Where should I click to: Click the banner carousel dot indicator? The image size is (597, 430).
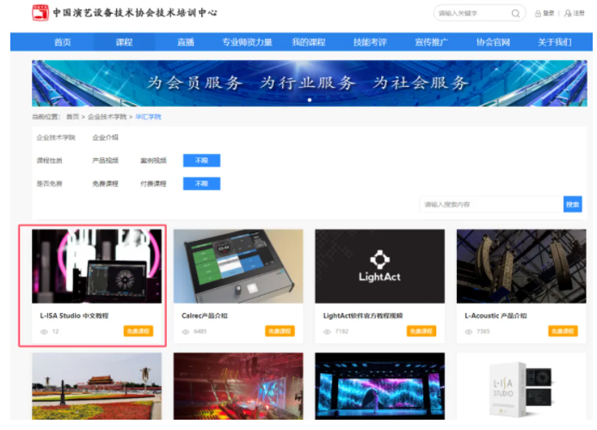pos(310,100)
